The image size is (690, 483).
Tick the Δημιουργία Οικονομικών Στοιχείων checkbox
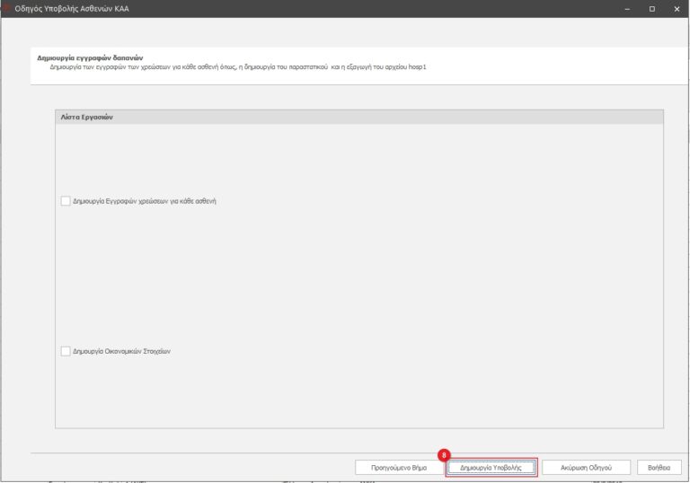65,351
